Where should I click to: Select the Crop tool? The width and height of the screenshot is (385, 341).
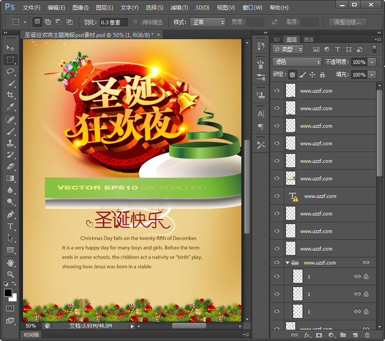click(x=10, y=94)
